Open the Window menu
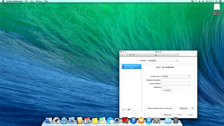This screenshot has height=126, width=224. tap(39, 1)
